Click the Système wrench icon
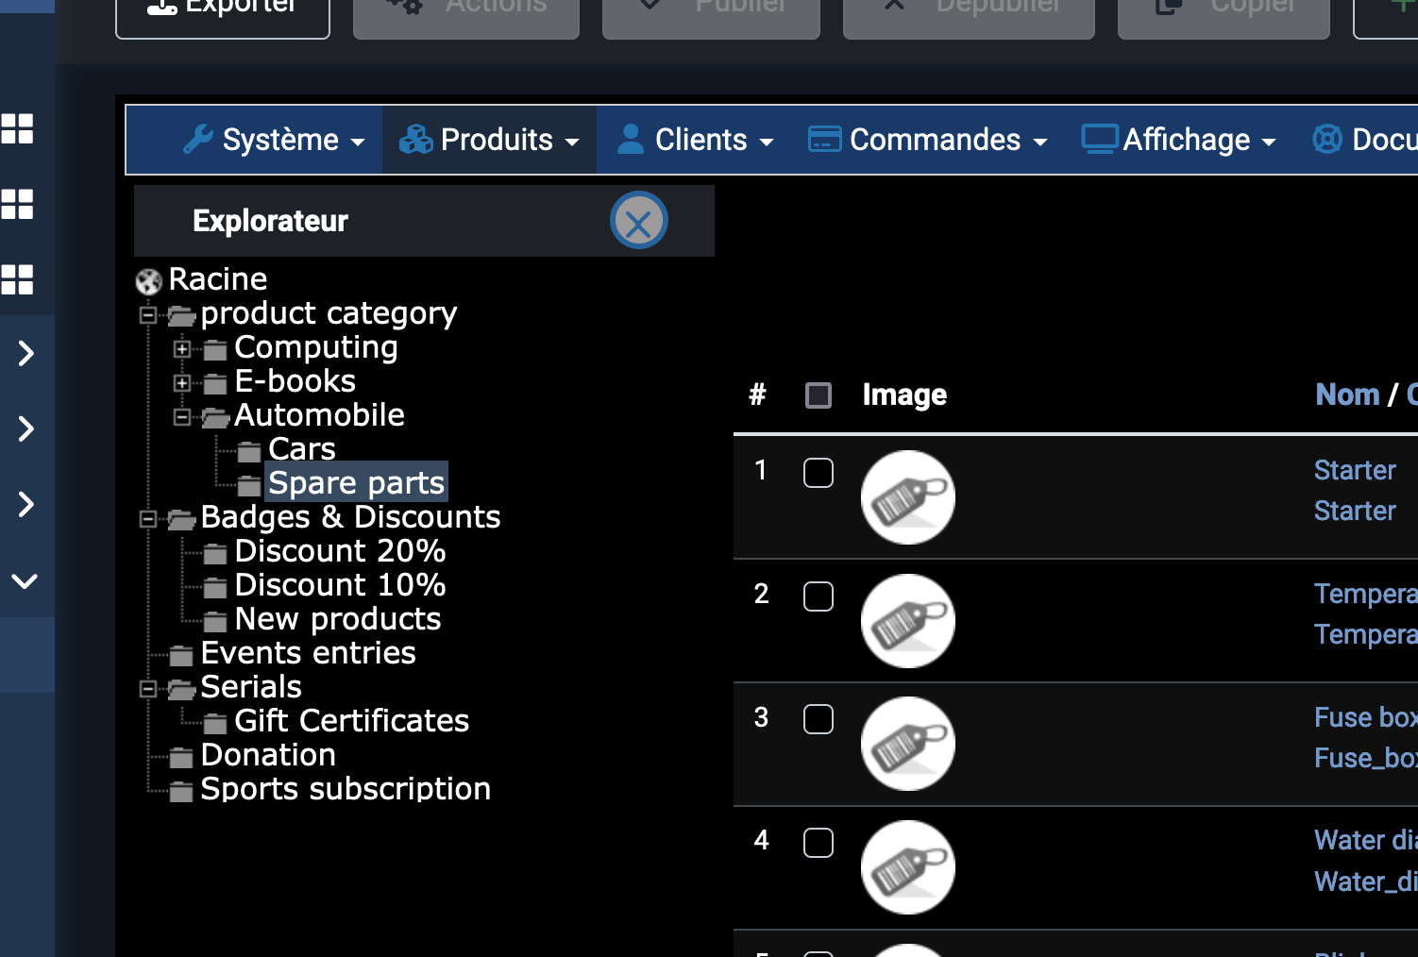The image size is (1418, 957). click(198, 140)
